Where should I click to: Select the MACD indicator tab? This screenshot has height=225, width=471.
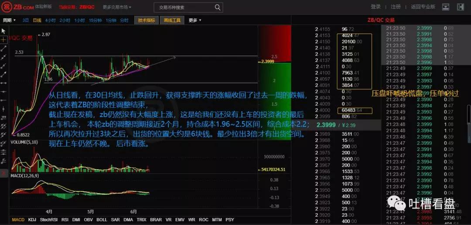pyautogui.click(x=18, y=220)
